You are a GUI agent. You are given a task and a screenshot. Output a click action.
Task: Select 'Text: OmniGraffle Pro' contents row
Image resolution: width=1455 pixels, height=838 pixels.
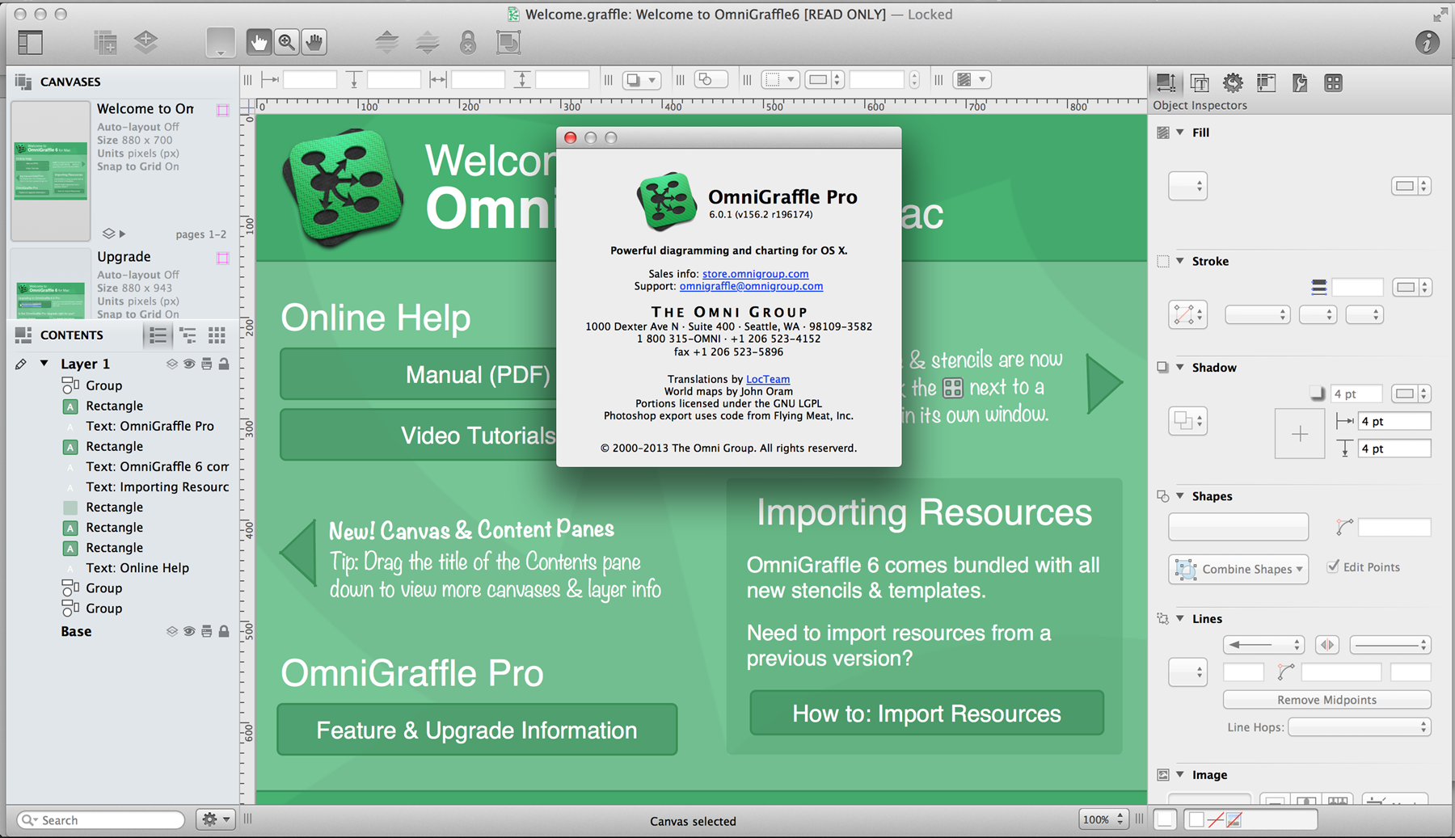(x=150, y=426)
